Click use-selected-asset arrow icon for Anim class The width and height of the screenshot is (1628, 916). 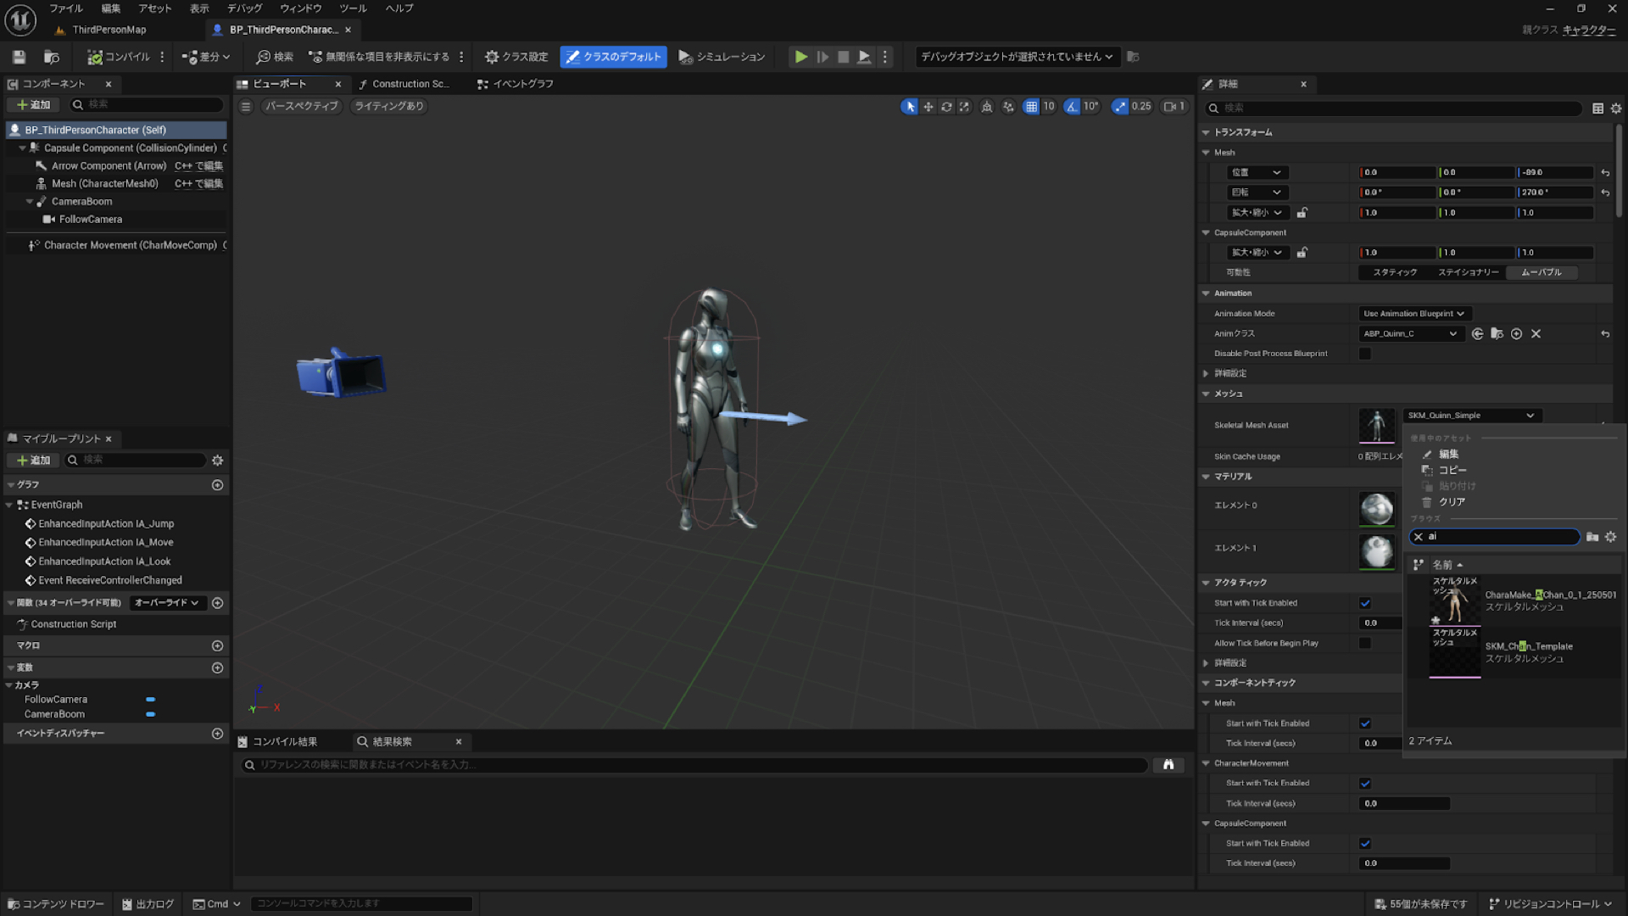[1478, 334]
